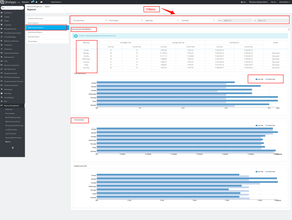Expand the Room Type(s) filter dropdown
The width and height of the screenshot is (292, 220).
click(126, 21)
